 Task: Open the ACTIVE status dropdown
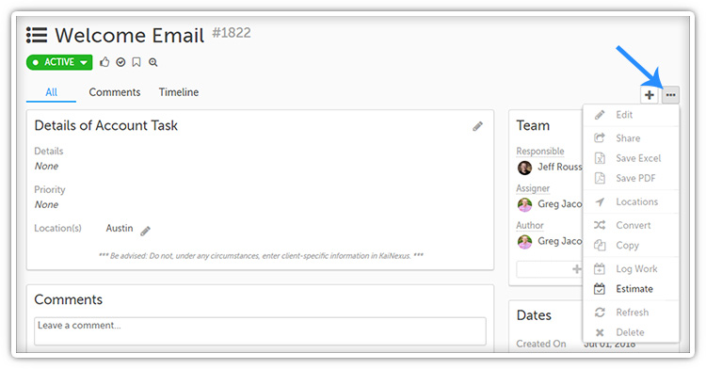point(59,62)
